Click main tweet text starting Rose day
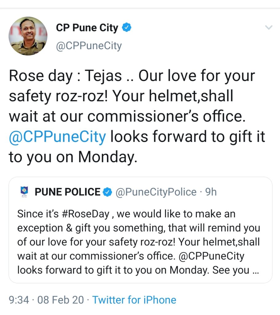 coord(137,117)
